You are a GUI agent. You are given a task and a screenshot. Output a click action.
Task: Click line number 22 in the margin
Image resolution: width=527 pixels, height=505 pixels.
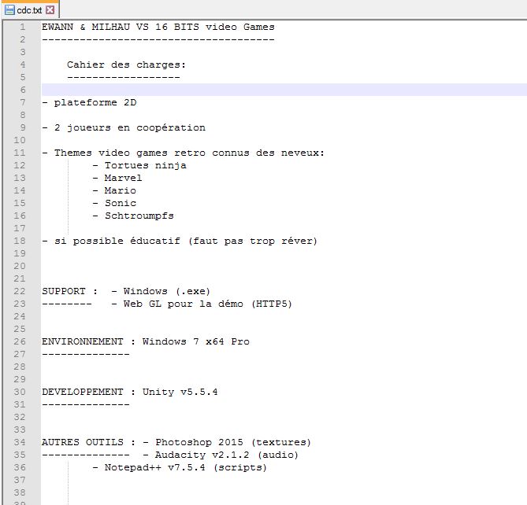21,291
